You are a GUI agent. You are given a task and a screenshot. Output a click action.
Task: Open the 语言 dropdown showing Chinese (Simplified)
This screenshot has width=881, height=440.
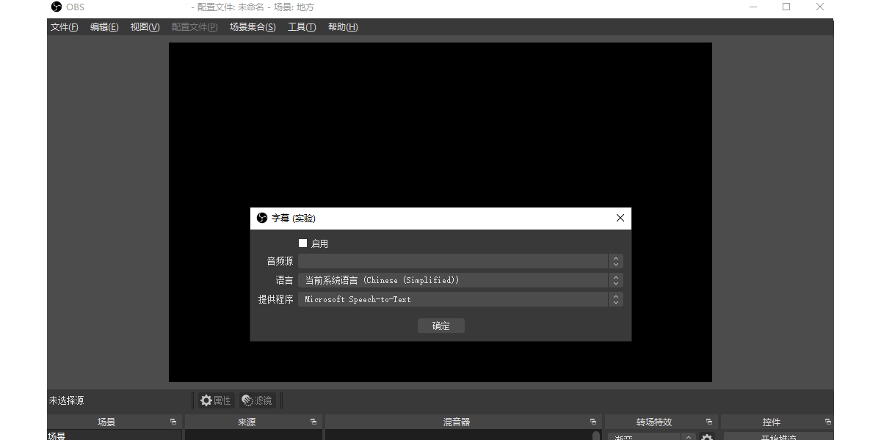click(615, 279)
